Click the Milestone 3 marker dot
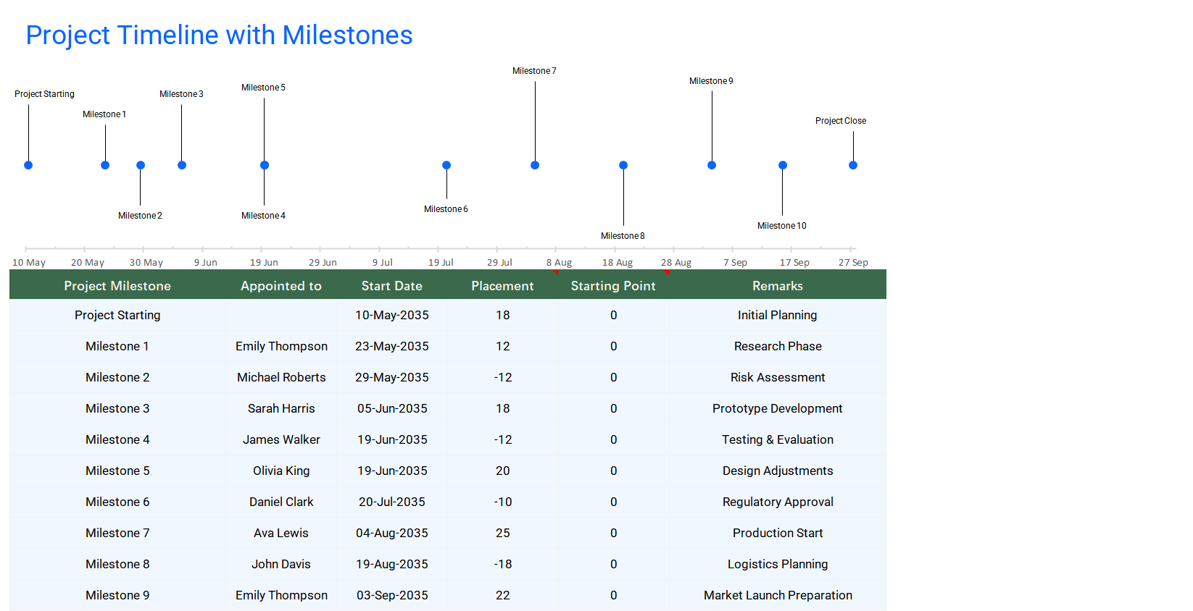The image size is (1193, 611). click(182, 165)
